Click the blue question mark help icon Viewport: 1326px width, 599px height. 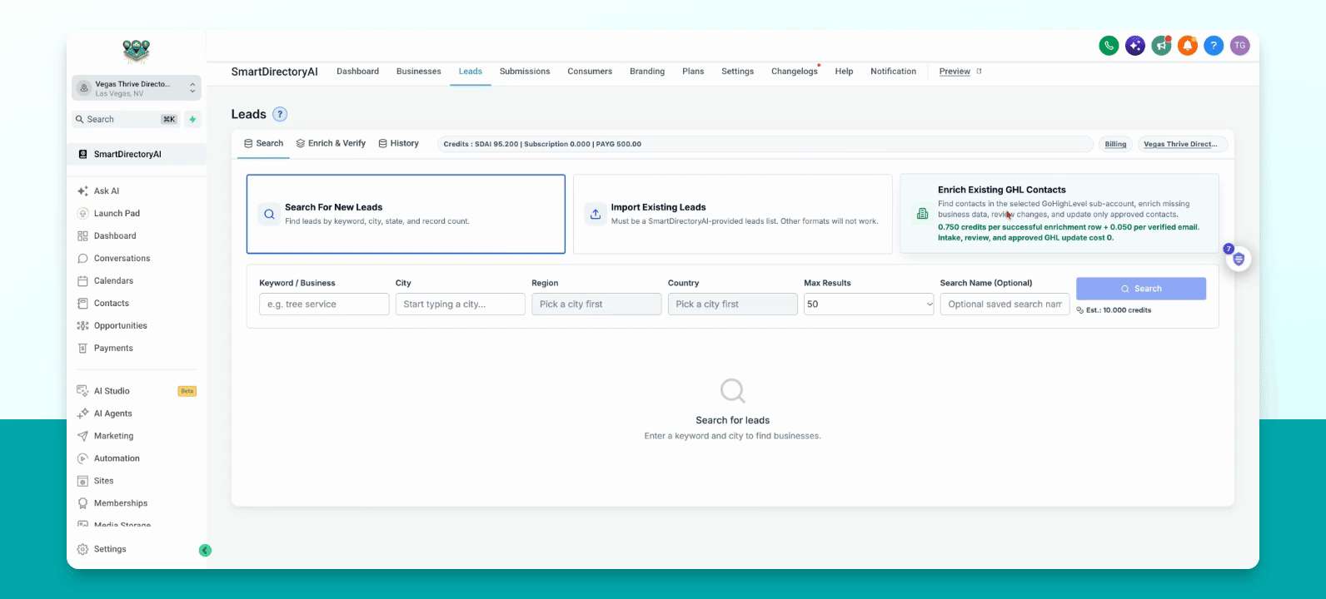pos(1214,46)
